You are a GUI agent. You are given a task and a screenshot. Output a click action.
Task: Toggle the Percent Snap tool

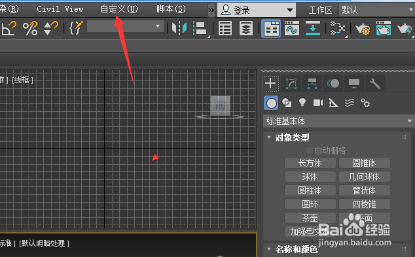point(30,28)
